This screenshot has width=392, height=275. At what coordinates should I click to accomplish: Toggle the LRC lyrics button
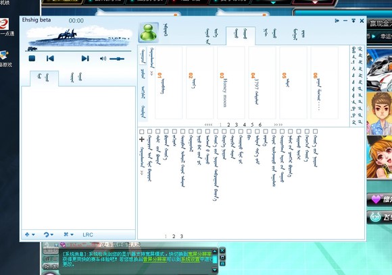88,235
